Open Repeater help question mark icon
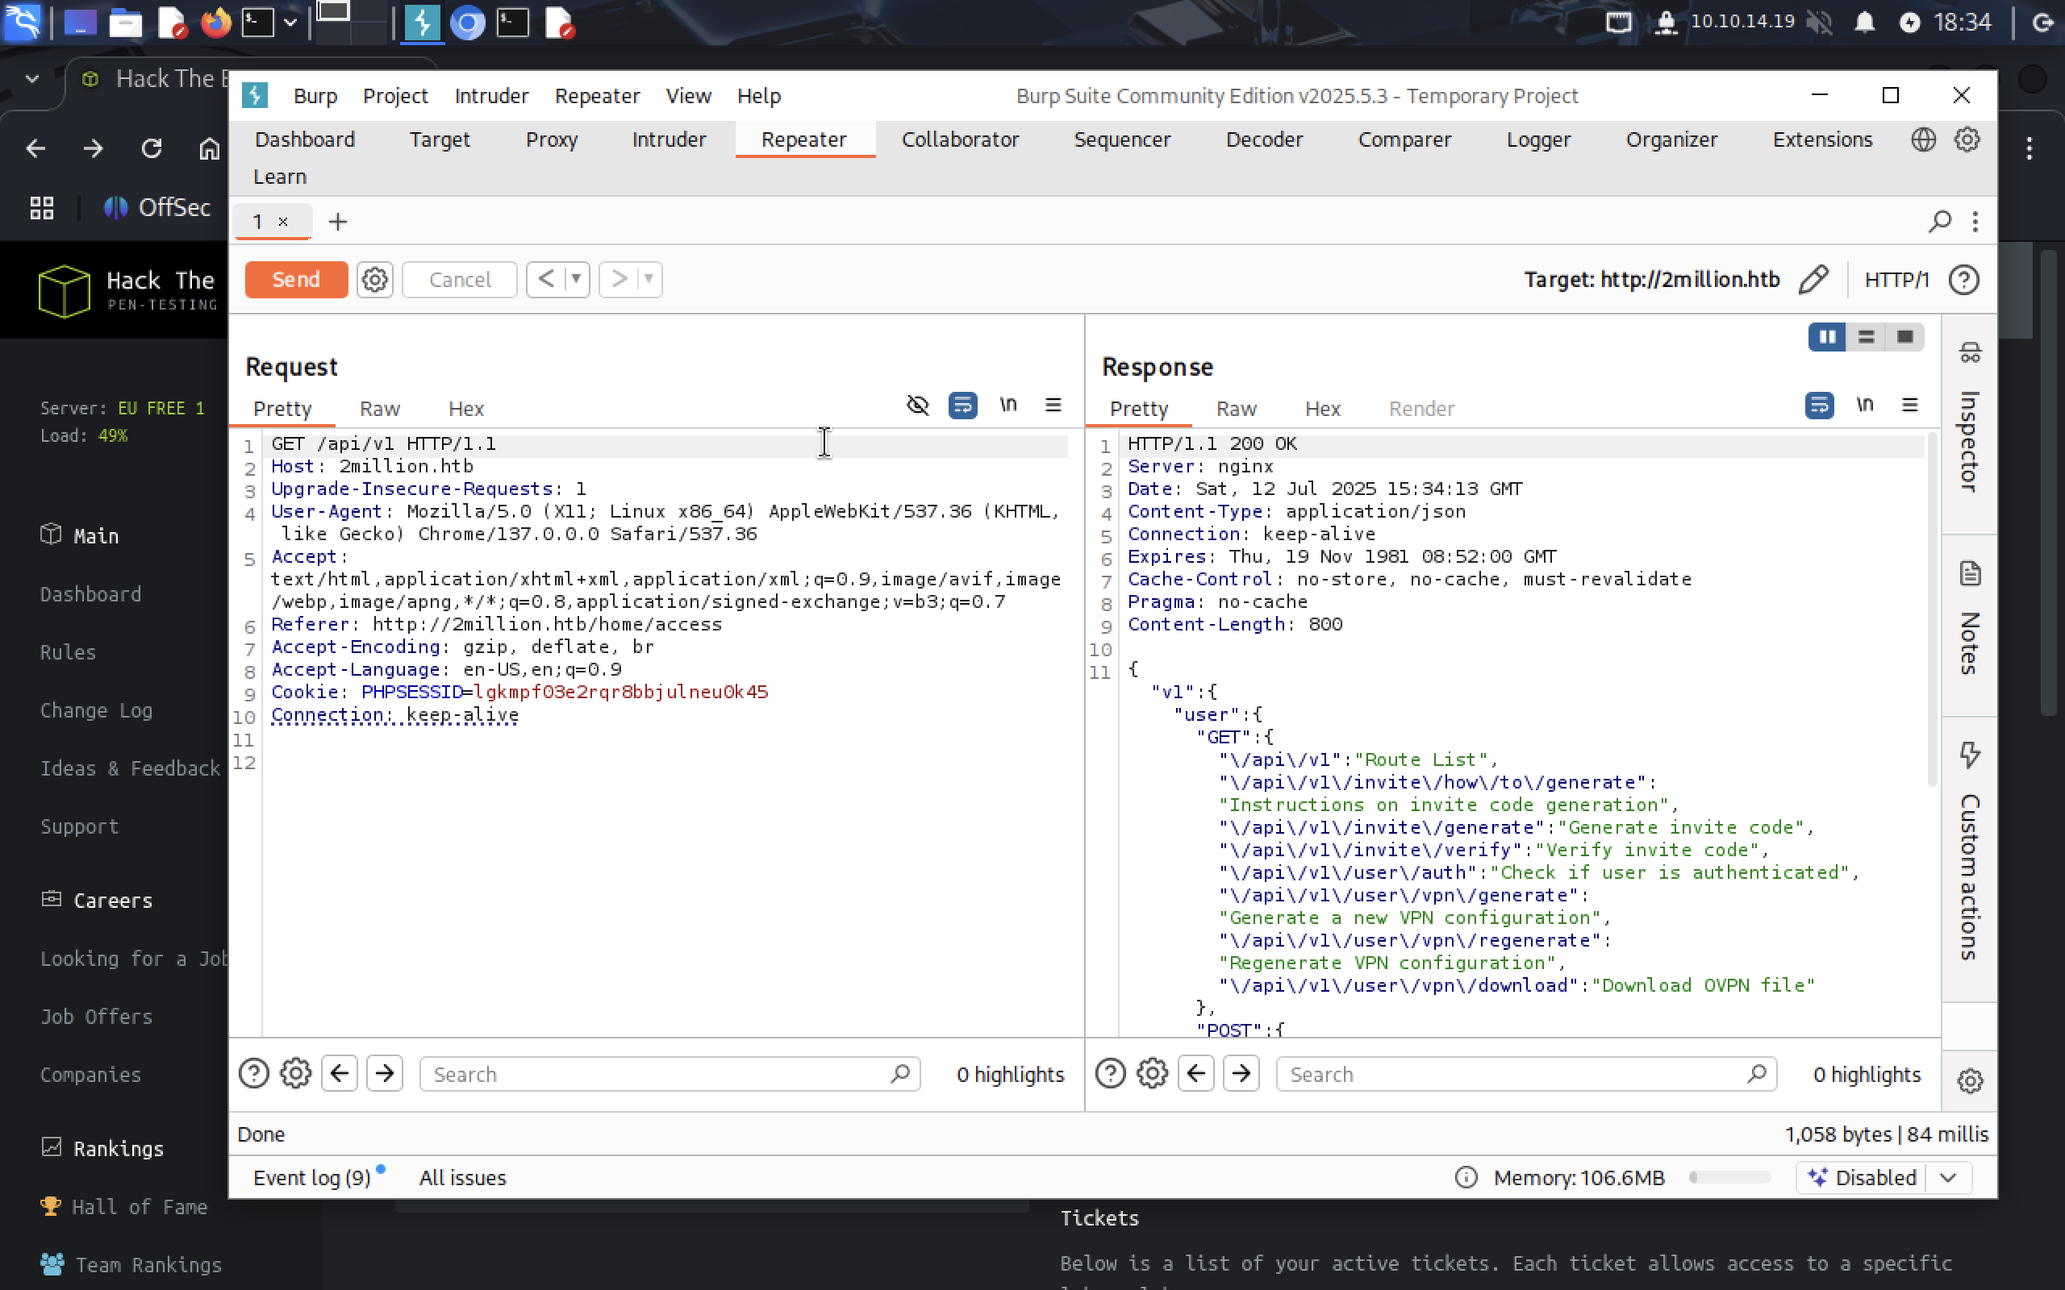This screenshot has height=1290, width=2065. [x=1964, y=280]
